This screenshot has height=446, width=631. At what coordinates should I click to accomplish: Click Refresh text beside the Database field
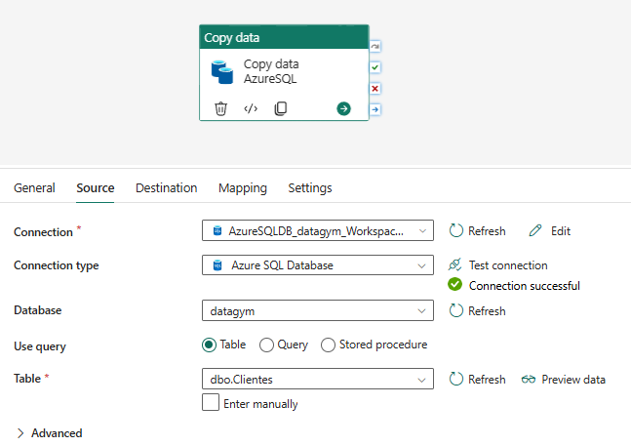click(x=487, y=310)
